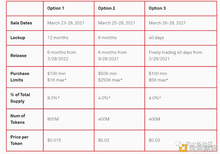Click the Lockup row label

[x=18, y=38]
